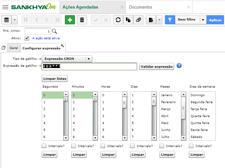The height and width of the screenshot is (168, 225).
Task: Select 3 in the Segundos list
Action: (53, 116)
